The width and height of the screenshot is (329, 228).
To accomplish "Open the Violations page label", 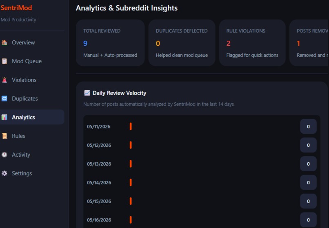I will point(24,80).
